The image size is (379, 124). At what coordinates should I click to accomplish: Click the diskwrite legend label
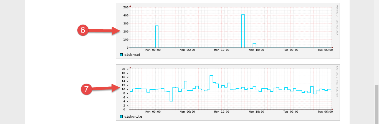(133, 117)
